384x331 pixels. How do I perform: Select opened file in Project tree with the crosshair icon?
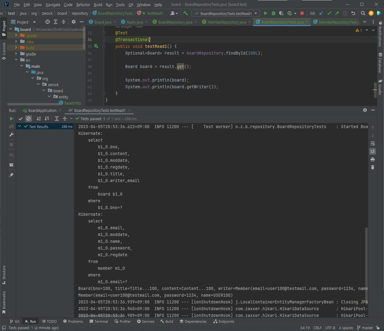(47, 22)
